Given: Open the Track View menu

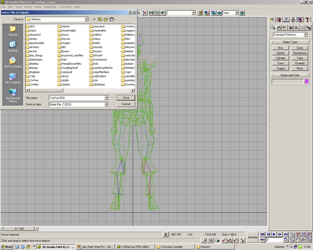Looking at the screenshot, I should point(65,7).
